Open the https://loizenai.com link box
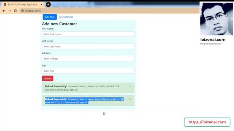 [x=207, y=122]
